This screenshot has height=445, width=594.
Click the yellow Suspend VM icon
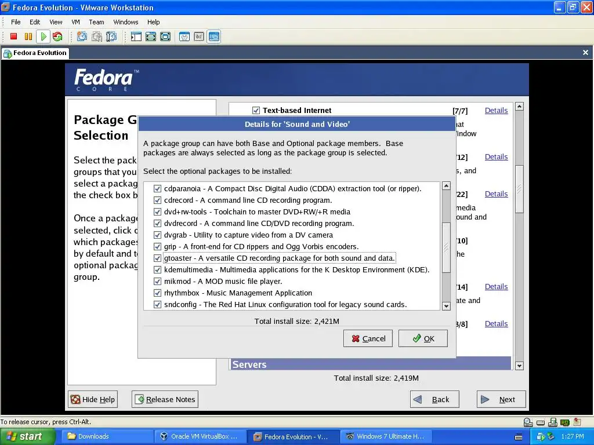click(28, 37)
